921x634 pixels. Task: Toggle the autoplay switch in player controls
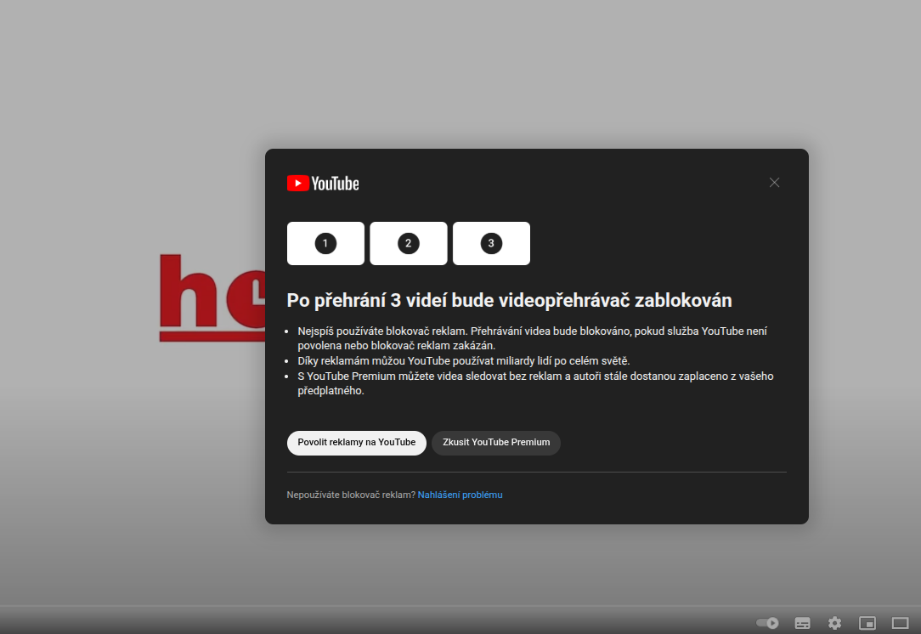click(767, 623)
